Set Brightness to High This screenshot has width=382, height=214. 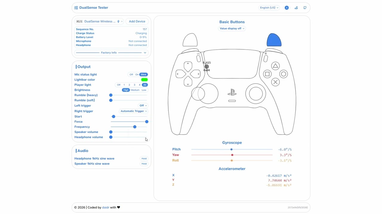click(x=126, y=90)
